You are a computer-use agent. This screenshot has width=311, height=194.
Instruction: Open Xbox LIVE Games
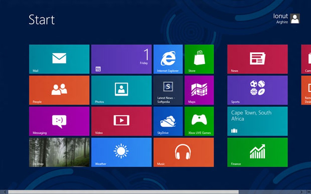(x=199, y=121)
